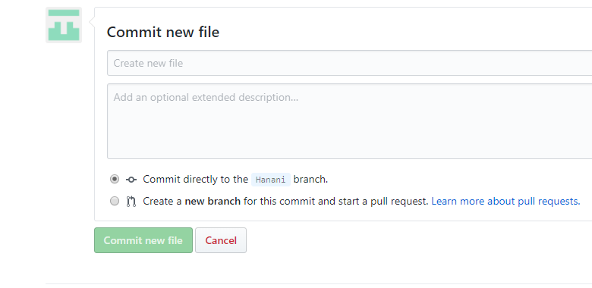This screenshot has height=288, width=592.
Task: Click the 'for this commit and start a pull request' text
Action: (x=336, y=202)
